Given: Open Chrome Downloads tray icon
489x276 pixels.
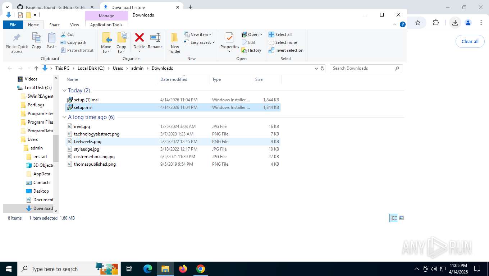Looking at the screenshot, I should pyautogui.click(x=455, y=23).
